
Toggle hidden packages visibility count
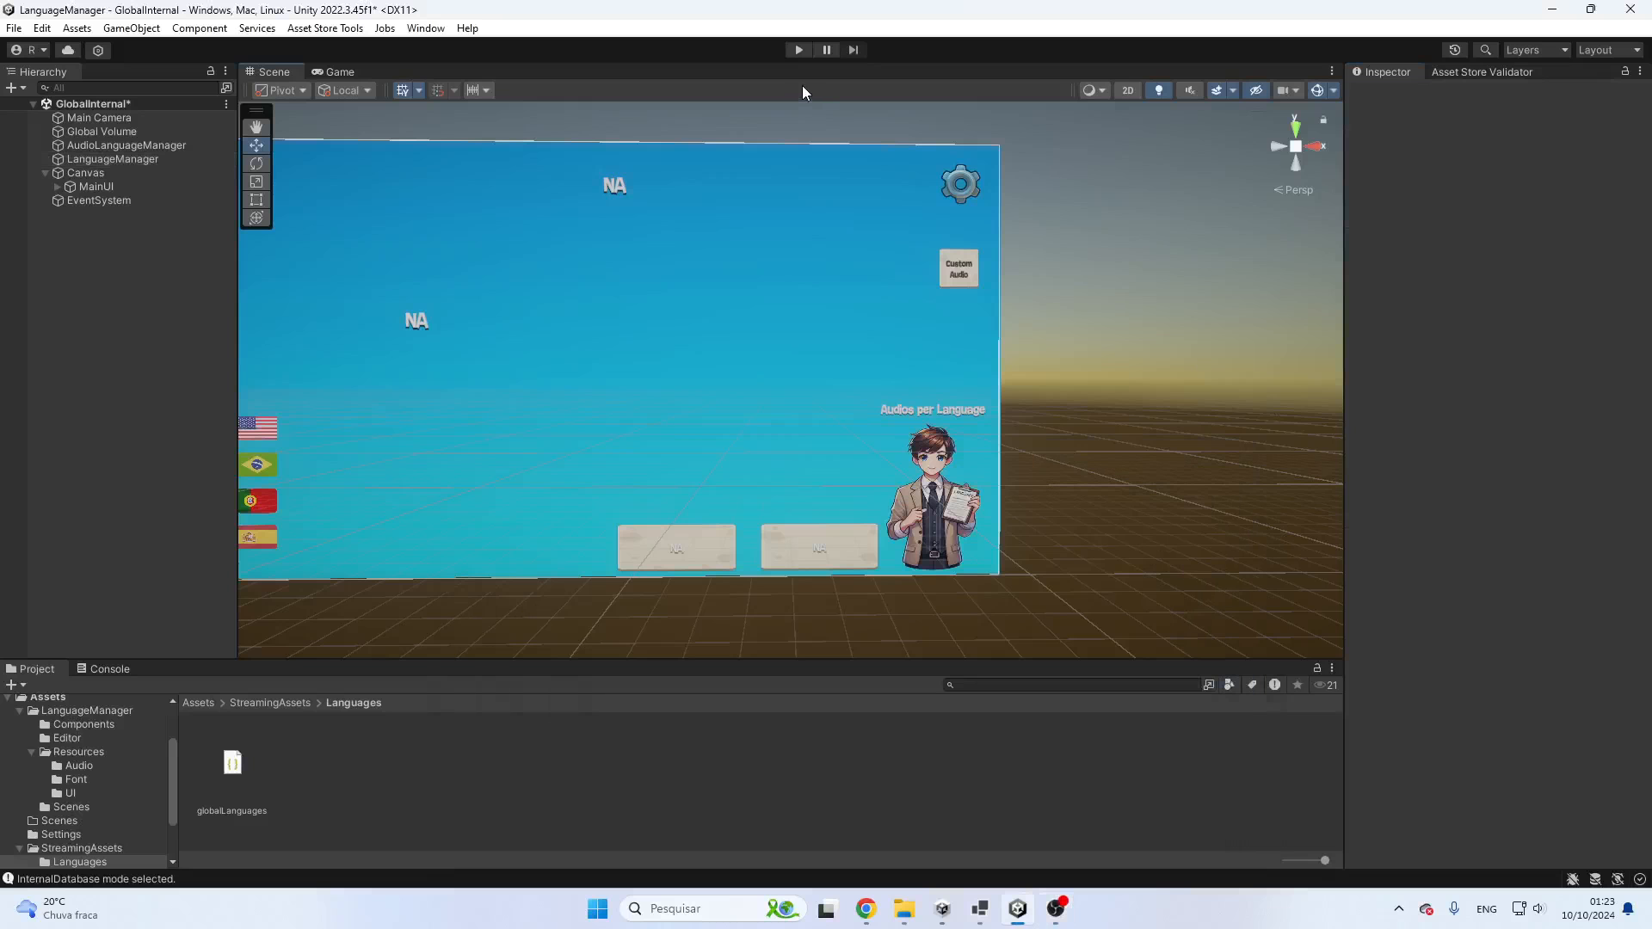pos(1326,685)
